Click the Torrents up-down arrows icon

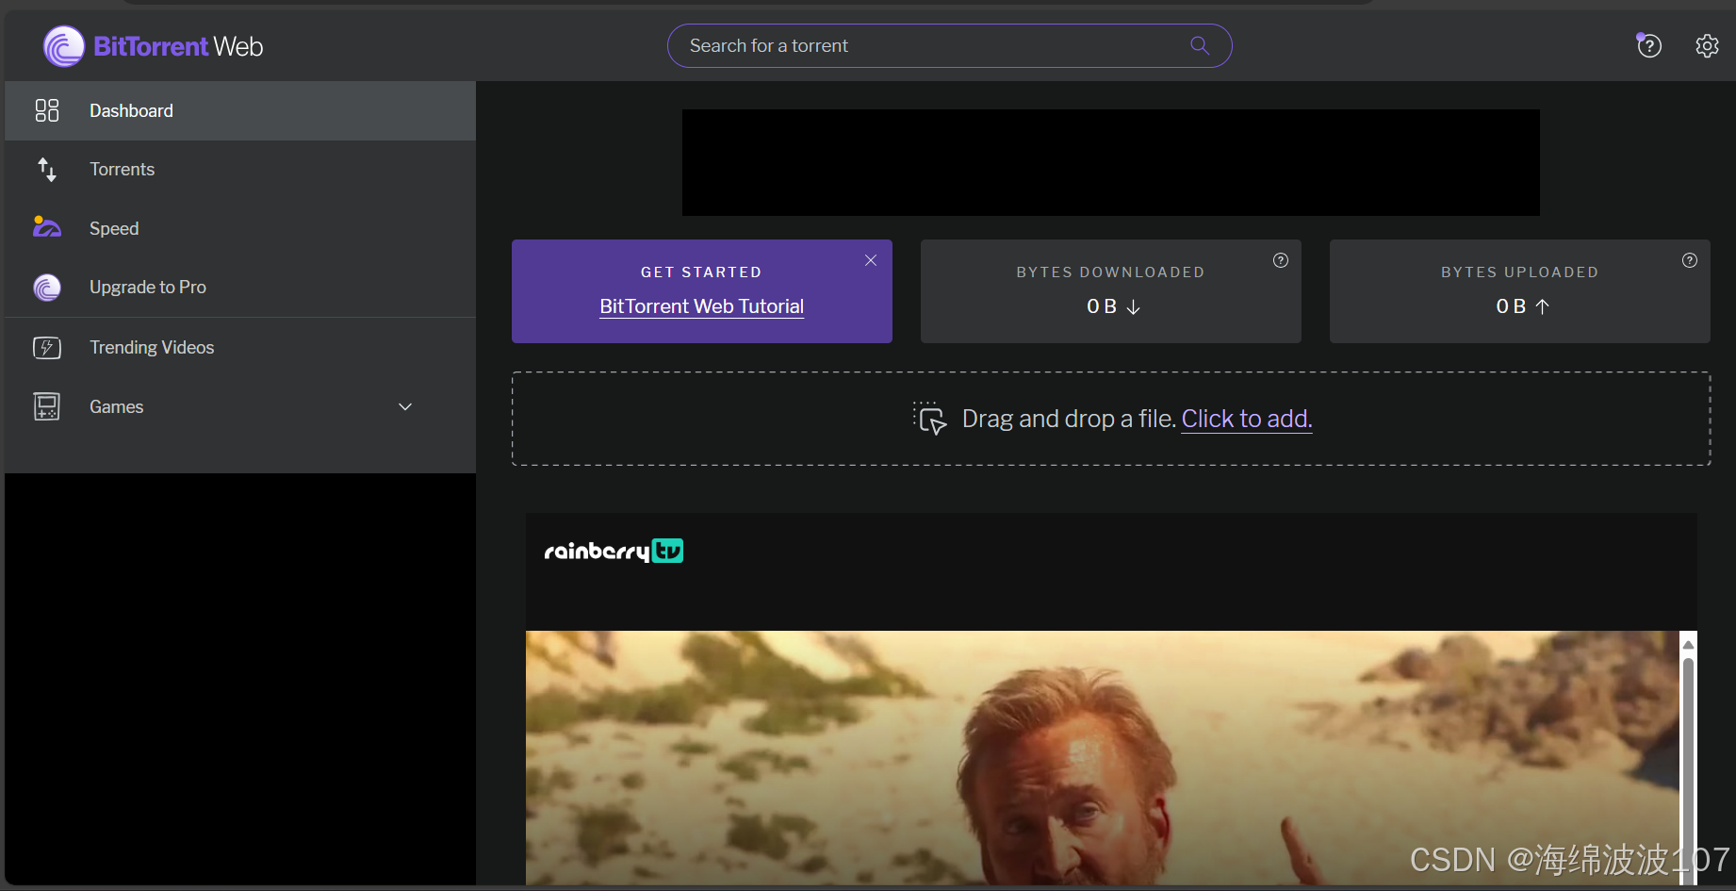point(47,170)
